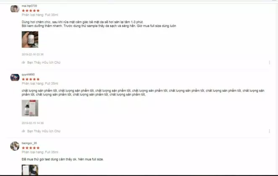Open username link baongoc_95
The image size is (278, 176).
29,143
